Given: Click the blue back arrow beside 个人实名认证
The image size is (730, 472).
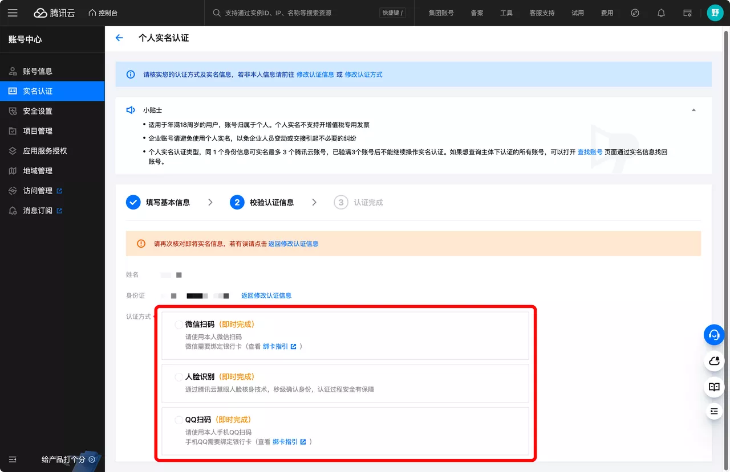Looking at the screenshot, I should [x=119, y=38].
